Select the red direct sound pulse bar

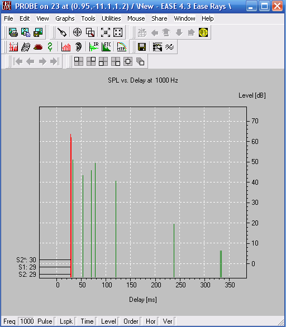point(71,205)
